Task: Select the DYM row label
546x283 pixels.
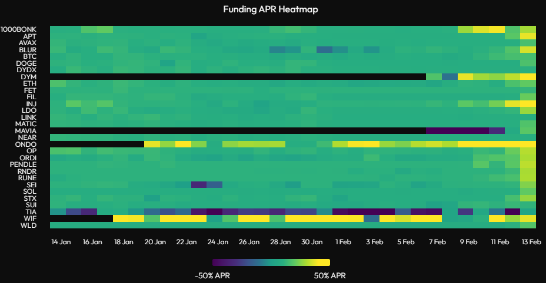Action: [29, 77]
